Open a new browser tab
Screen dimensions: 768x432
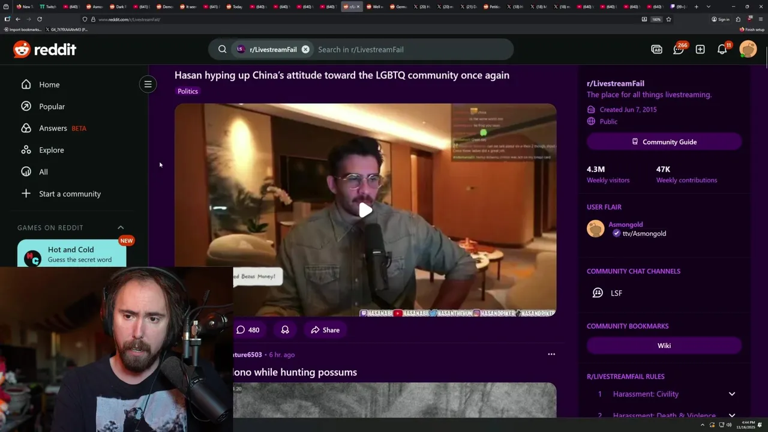[696, 7]
